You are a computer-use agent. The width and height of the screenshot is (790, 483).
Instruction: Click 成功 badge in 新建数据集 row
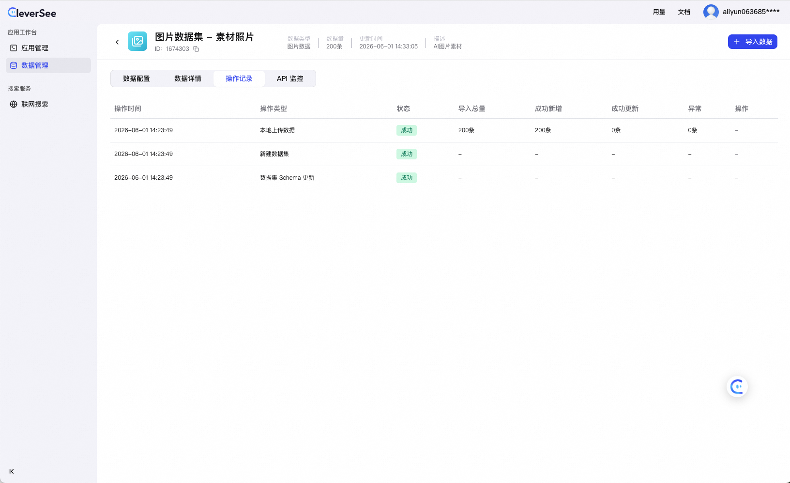407,154
